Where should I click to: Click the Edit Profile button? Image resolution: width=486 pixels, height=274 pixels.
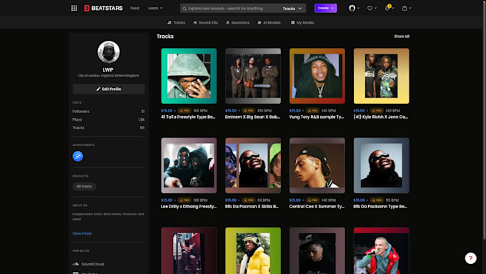[109, 89]
